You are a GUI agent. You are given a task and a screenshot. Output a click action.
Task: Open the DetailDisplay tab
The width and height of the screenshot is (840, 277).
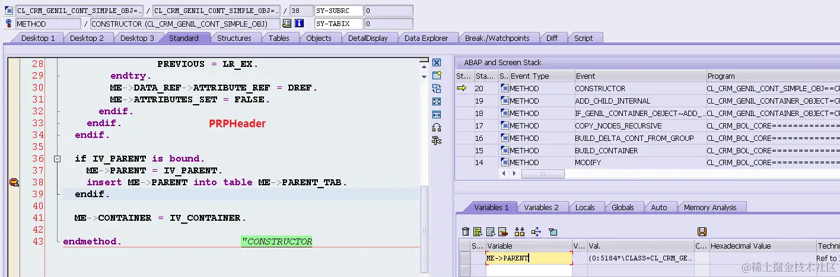[x=368, y=38]
